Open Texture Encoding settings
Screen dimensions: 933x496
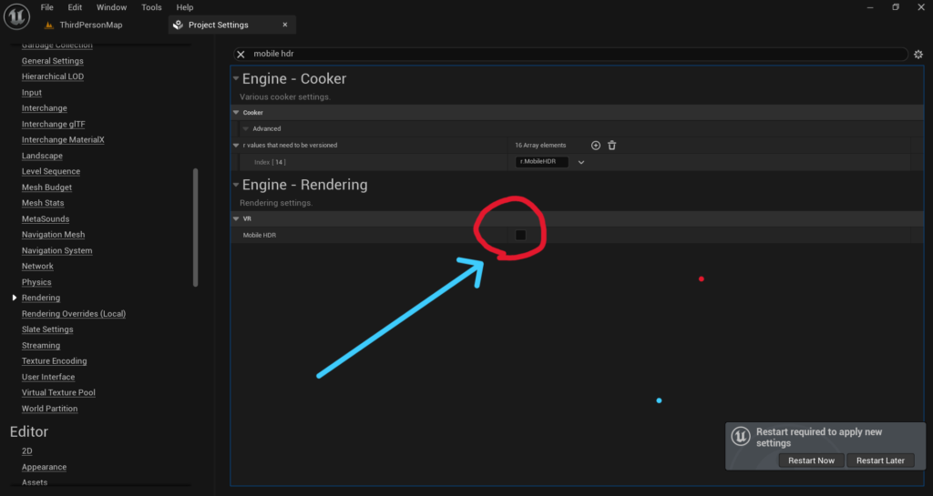54,361
